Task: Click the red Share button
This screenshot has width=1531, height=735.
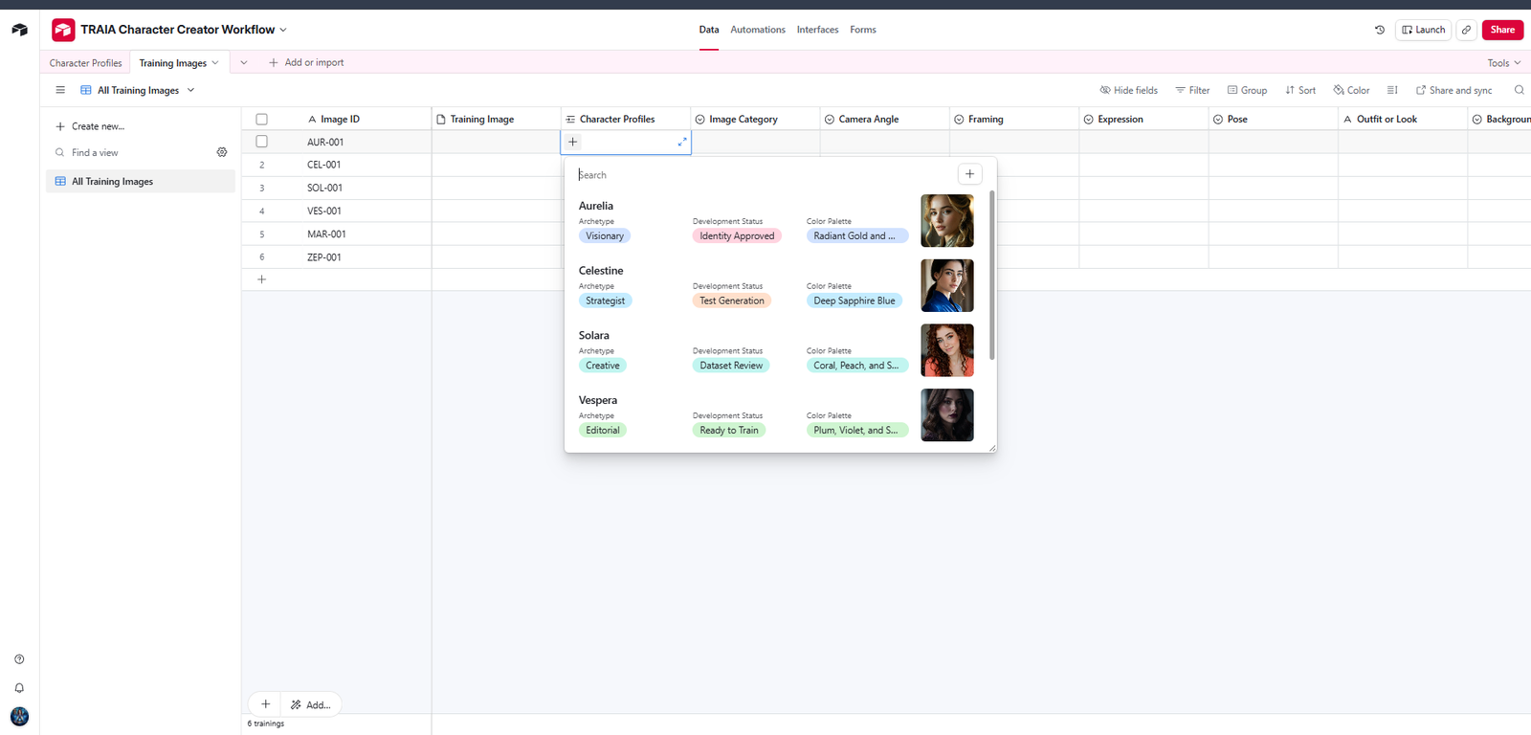Action: [1502, 30]
